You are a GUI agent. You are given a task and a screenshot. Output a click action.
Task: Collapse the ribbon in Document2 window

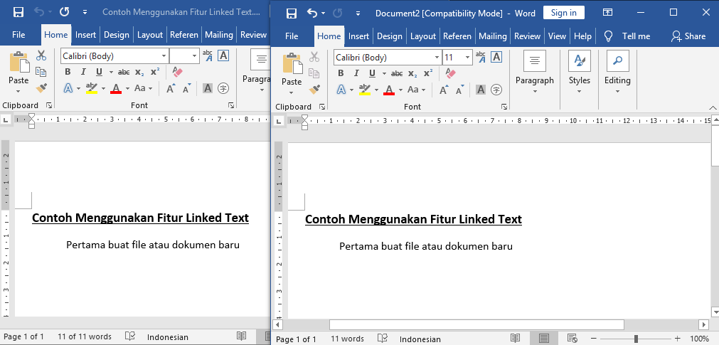pos(713,107)
